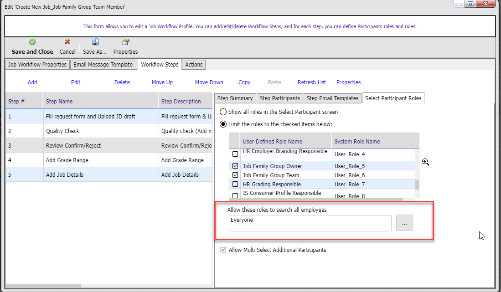Click the magnifier zoom icon beside roles list
The width and height of the screenshot is (501, 292).
[x=425, y=162]
